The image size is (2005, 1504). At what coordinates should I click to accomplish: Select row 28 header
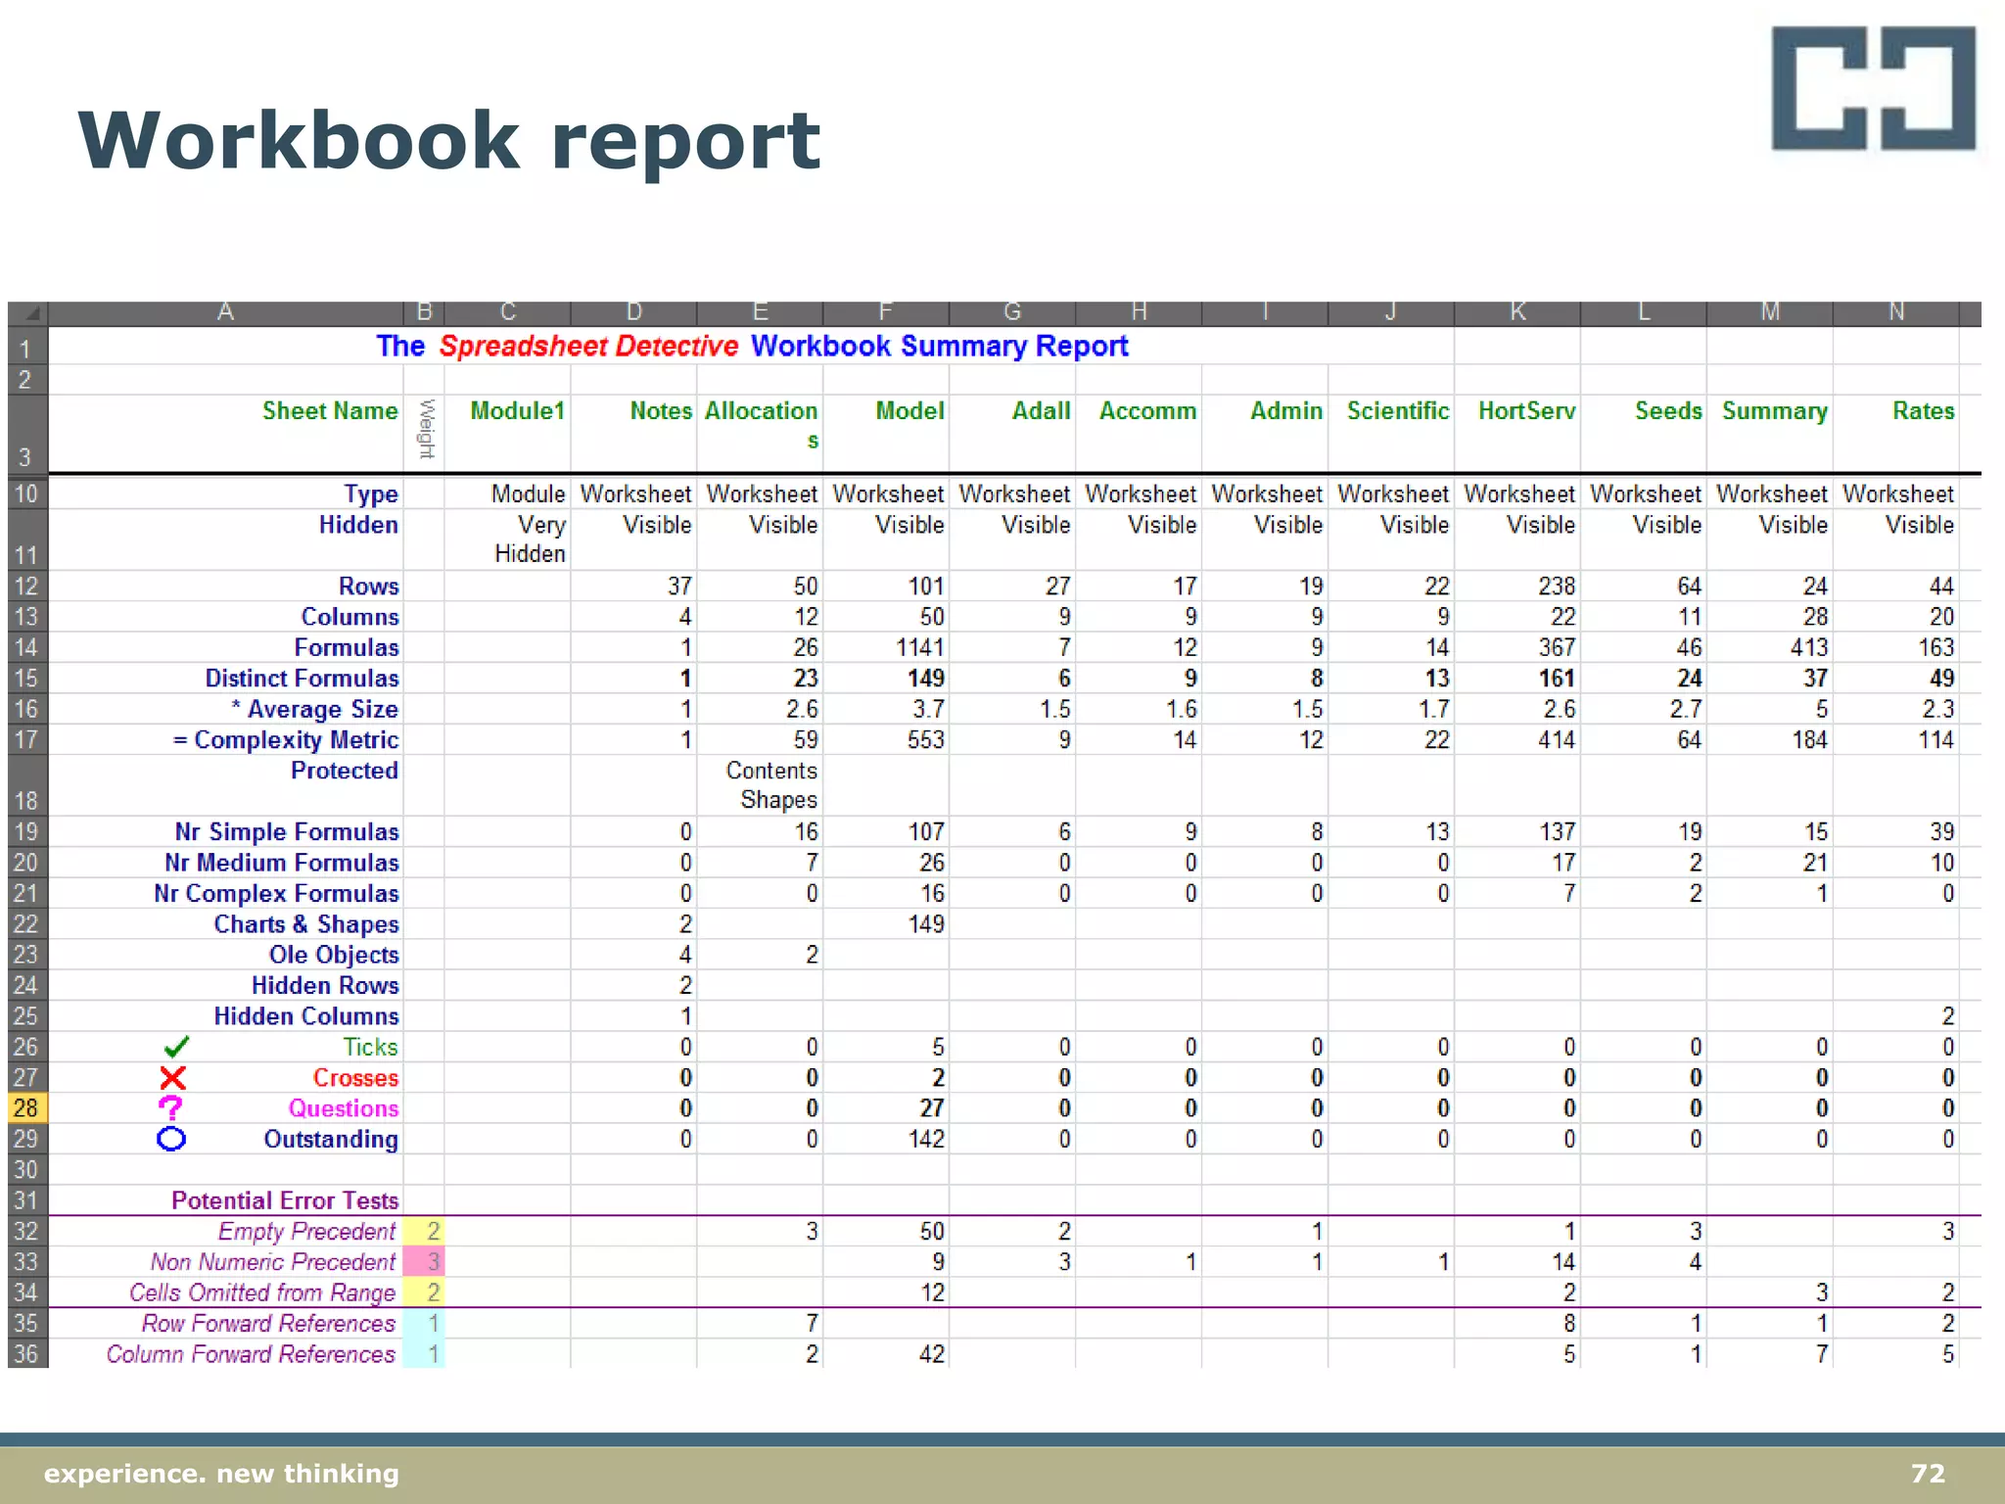coord(27,1108)
